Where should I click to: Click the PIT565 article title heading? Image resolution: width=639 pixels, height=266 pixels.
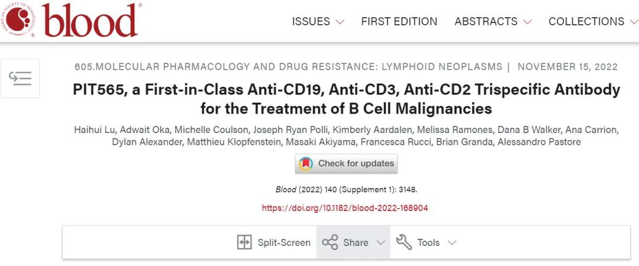tap(346, 99)
